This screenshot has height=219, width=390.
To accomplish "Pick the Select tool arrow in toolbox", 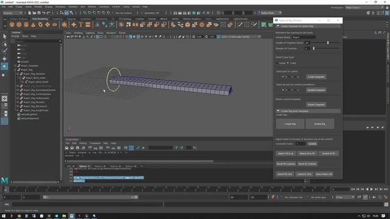I will coord(4,36).
